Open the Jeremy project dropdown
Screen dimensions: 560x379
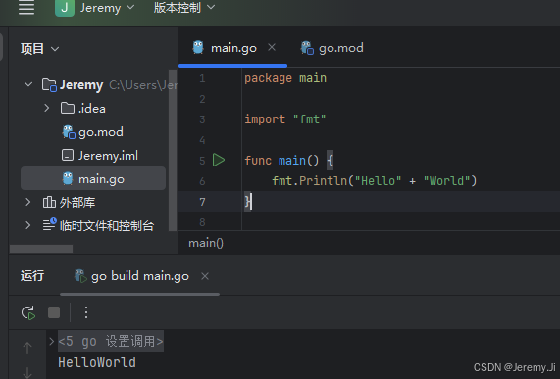[x=107, y=8]
